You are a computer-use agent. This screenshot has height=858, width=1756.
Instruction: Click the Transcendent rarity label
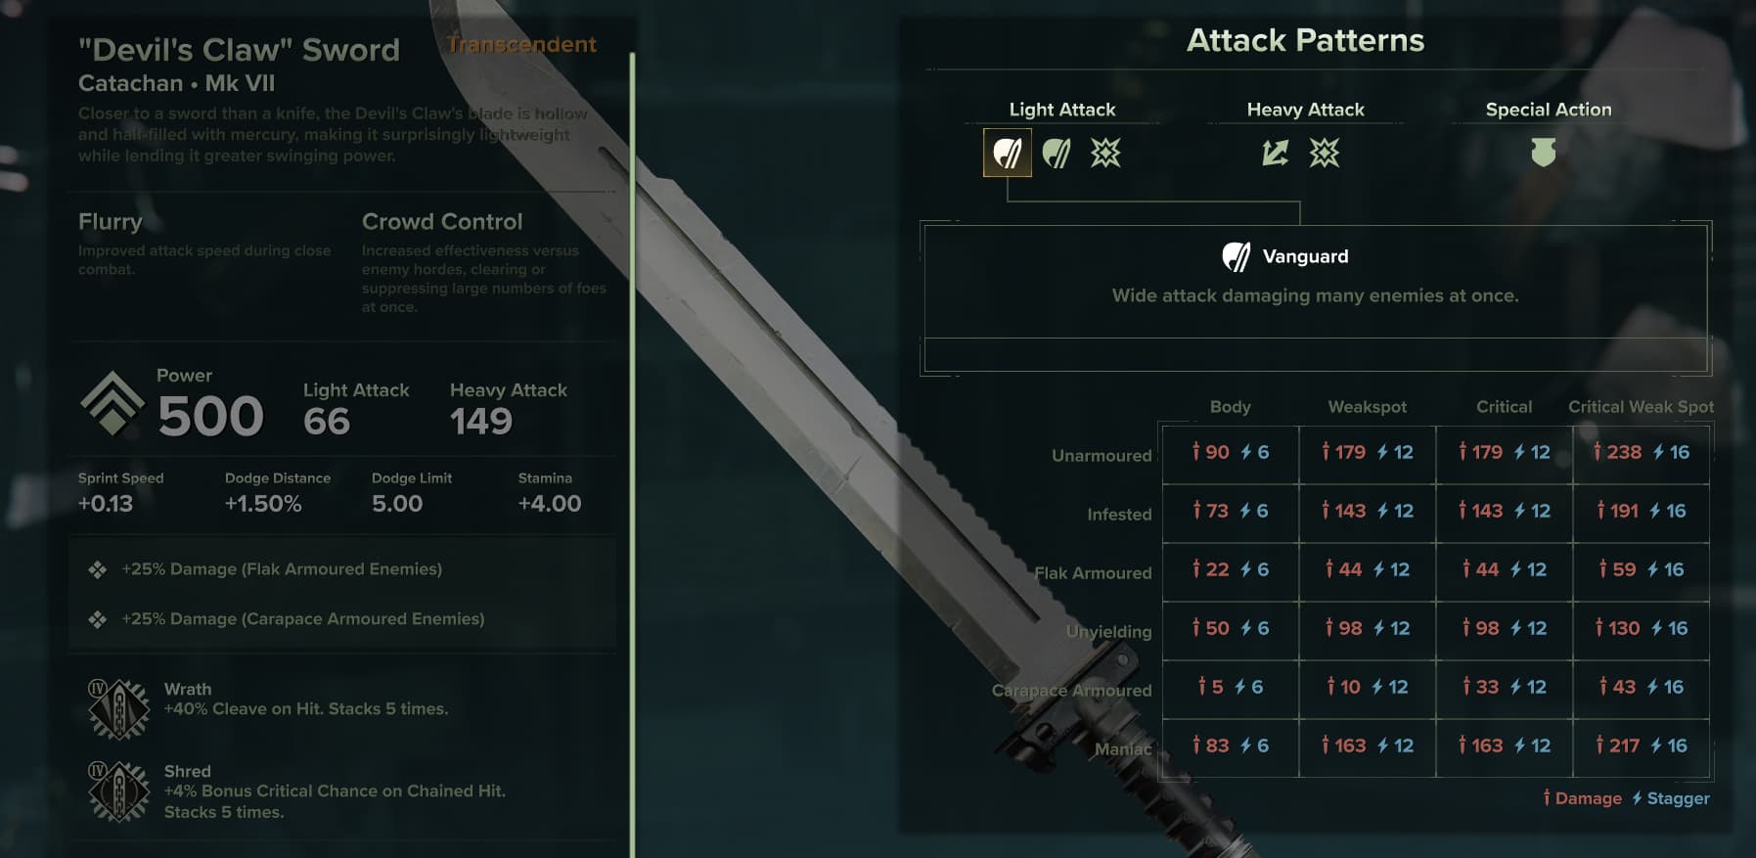(x=521, y=44)
